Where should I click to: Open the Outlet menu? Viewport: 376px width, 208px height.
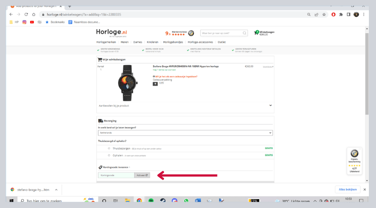pos(222,42)
